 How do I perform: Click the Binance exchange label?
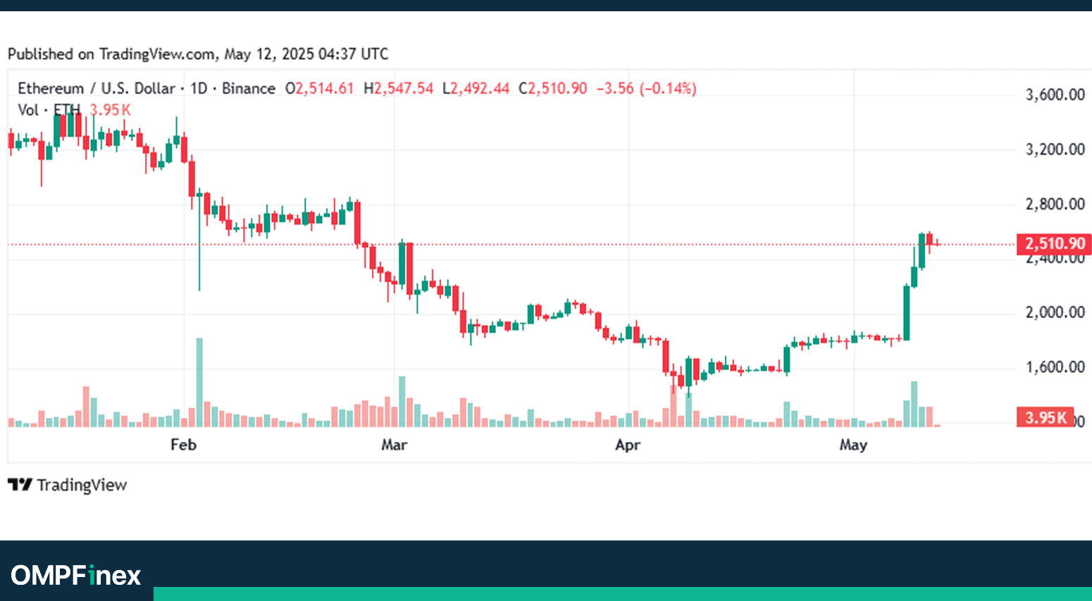[x=249, y=89]
